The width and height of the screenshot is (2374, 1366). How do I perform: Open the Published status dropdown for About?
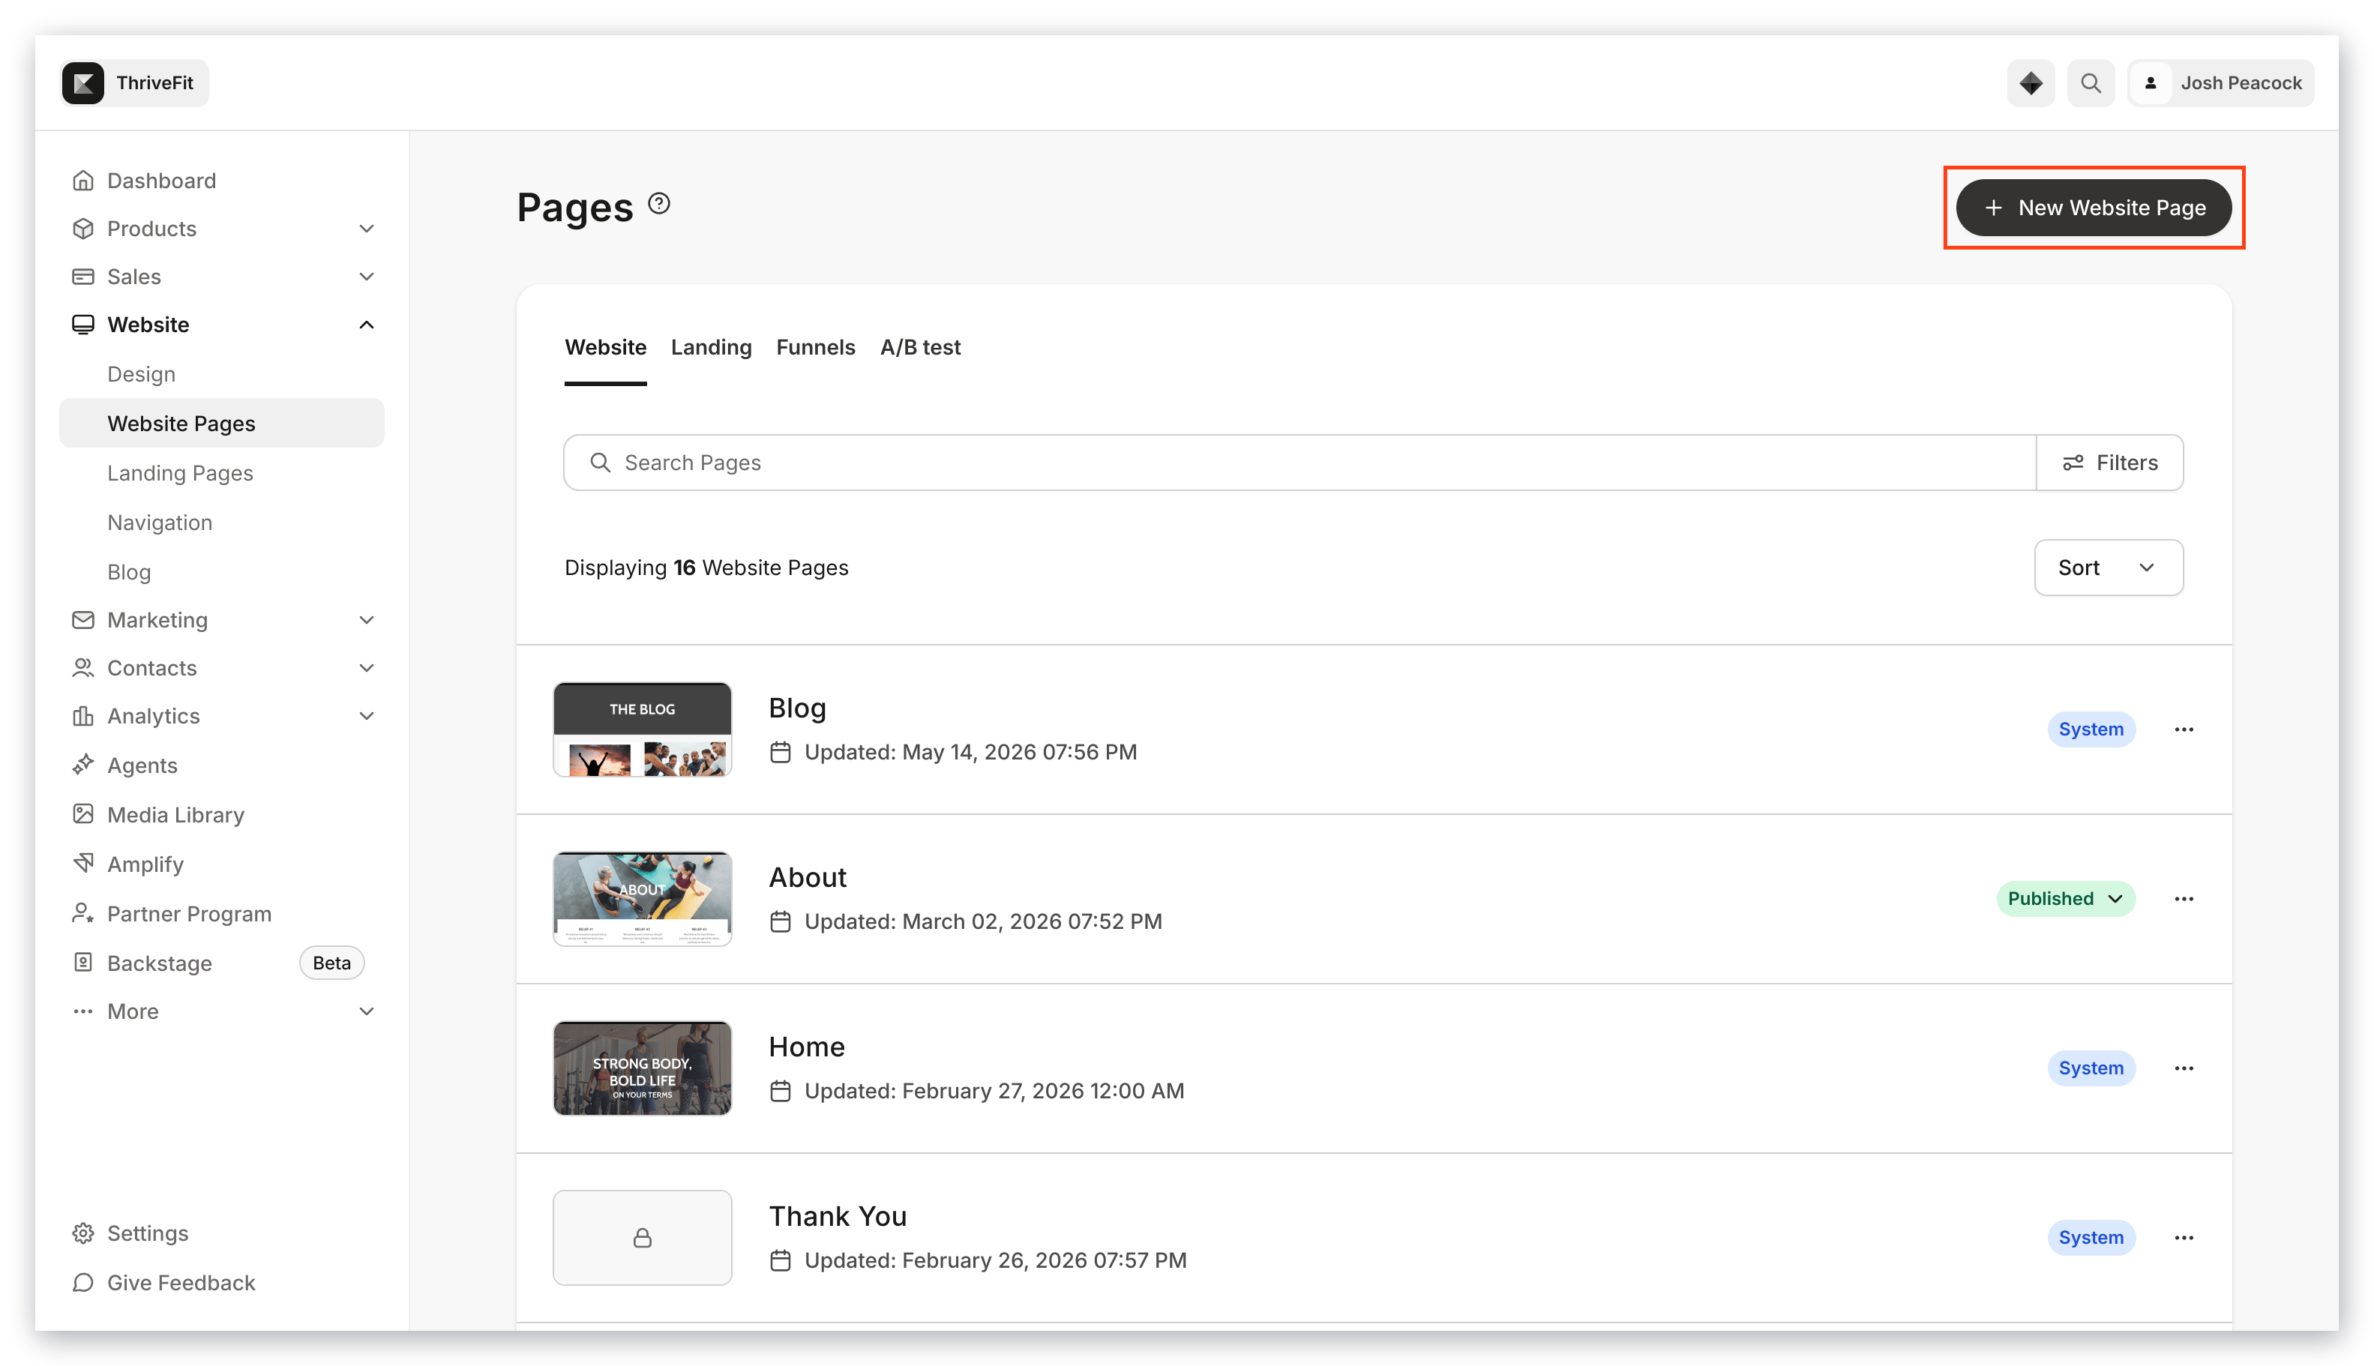[x=2065, y=899]
